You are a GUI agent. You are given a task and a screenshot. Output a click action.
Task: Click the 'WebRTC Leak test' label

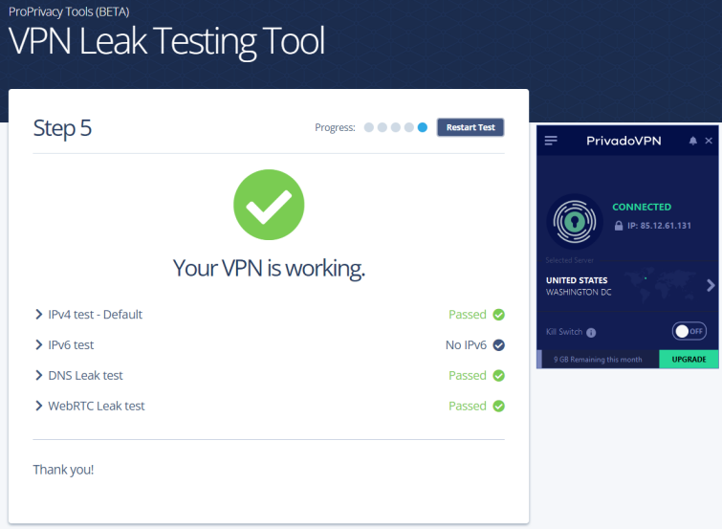click(x=97, y=406)
